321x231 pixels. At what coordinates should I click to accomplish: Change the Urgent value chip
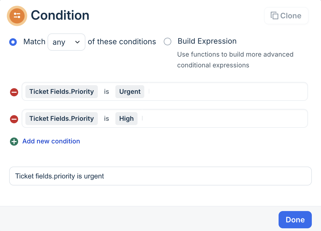pos(130,92)
